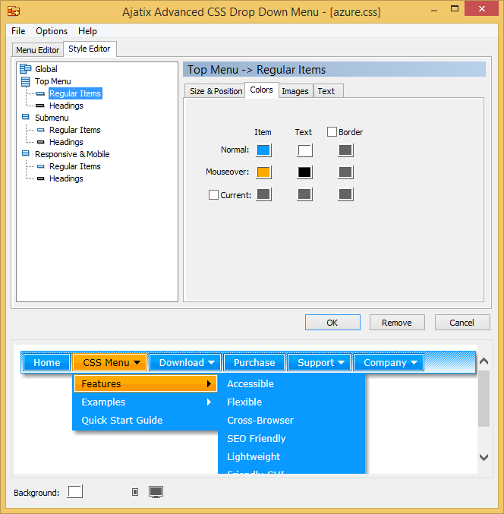The height and width of the screenshot is (514, 504).
Task: Pick the Mouseover Text black swatch
Action: [305, 172]
